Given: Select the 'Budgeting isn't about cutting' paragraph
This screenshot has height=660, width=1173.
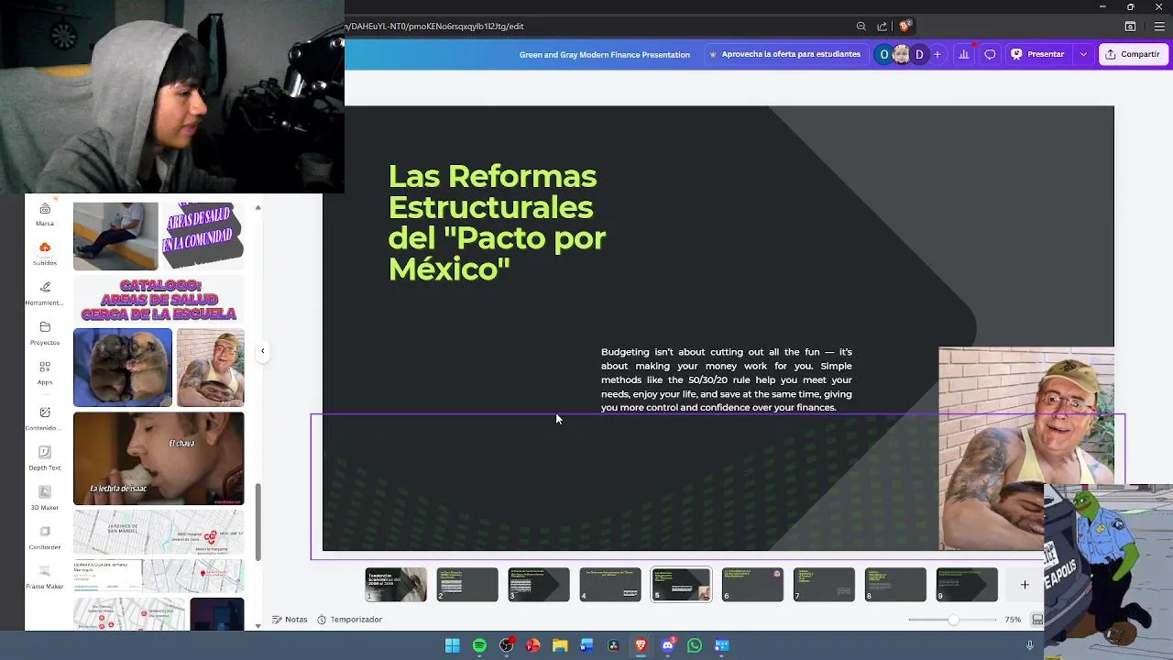Looking at the screenshot, I should (727, 379).
